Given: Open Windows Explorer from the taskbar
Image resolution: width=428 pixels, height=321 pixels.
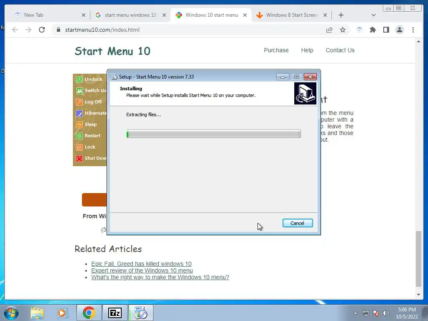Looking at the screenshot, I should pos(37,313).
